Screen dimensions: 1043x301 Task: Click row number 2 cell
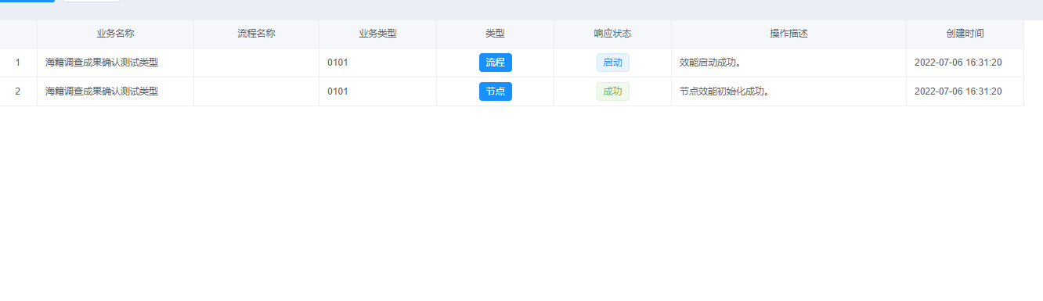tap(18, 91)
